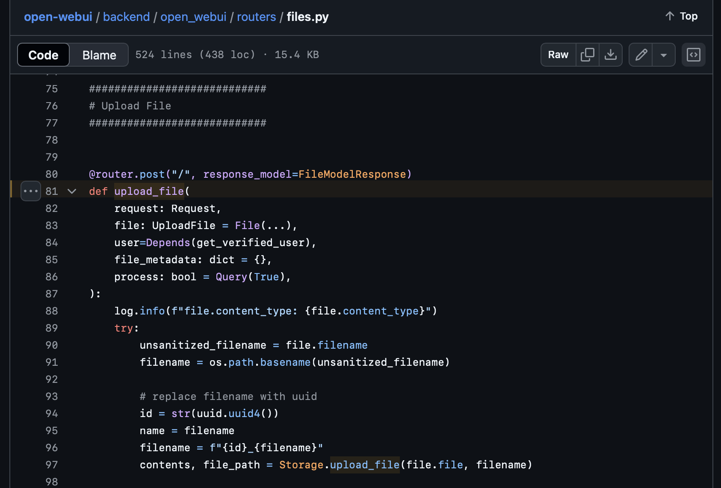Navigate to the open-webui repository link
The height and width of the screenshot is (488, 721).
point(58,17)
